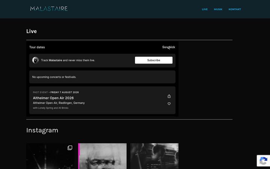Click the lineup text with Lonely Spring and All Bricks

(51, 108)
